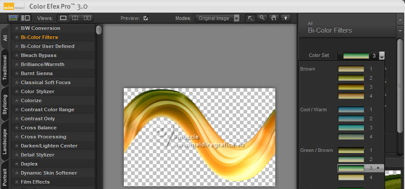This screenshot has height=189, width=405.
Task: Open the Modes dropdown
Action: pos(218,18)
